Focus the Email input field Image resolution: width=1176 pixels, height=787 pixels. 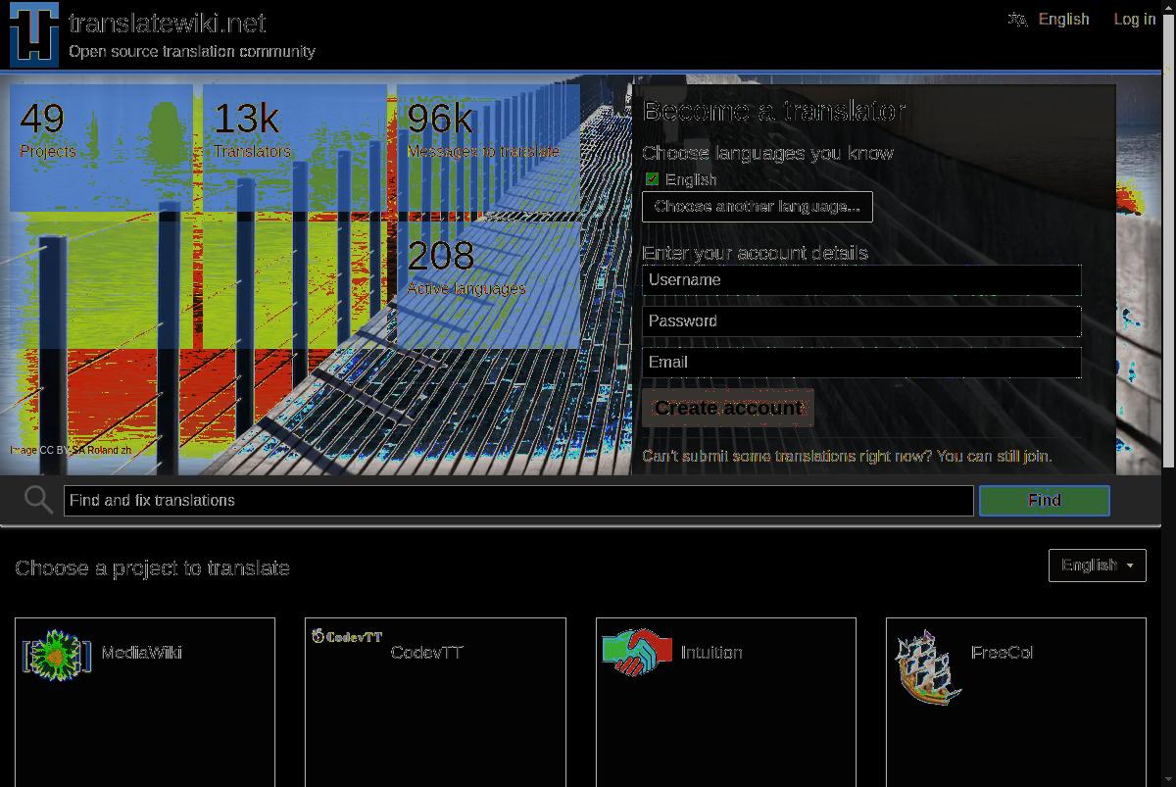[x=861, y=363]
